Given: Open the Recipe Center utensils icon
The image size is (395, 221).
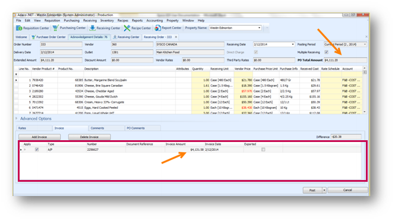Looking at the screenshot, I should point(127,28).
